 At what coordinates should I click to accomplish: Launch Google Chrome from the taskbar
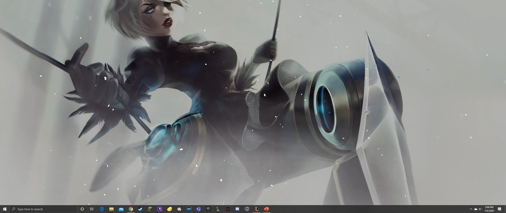(131, 209)
